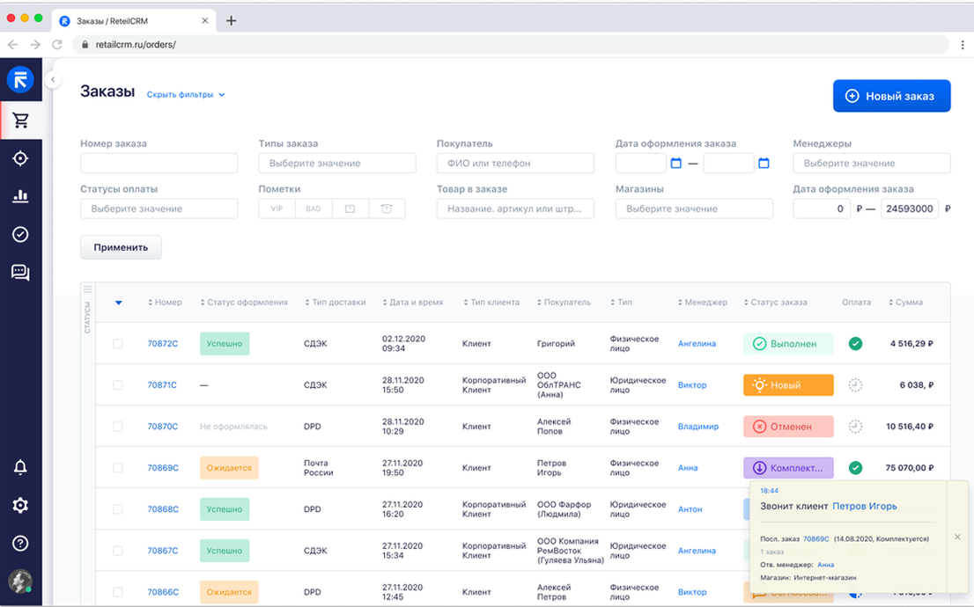Click the Покупатель ФИО или телефон field

click(515, 164)
